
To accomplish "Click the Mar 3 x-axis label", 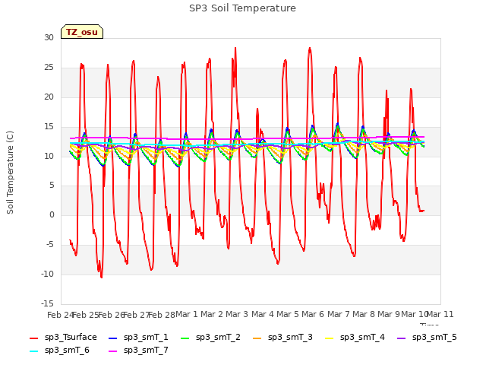I will [237, 314].
